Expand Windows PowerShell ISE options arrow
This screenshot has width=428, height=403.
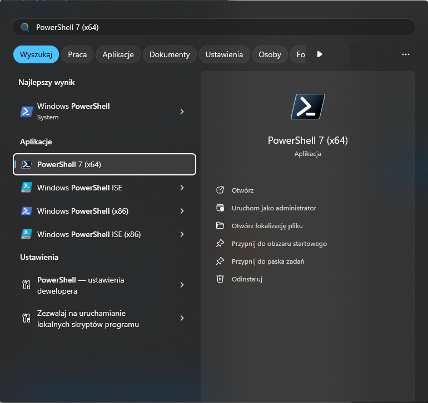click(182, 188)
